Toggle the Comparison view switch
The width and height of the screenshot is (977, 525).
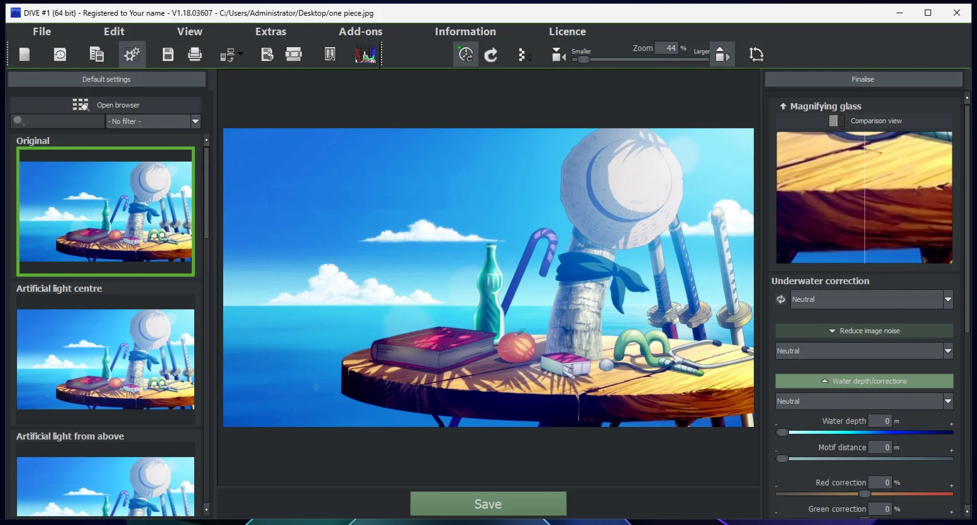836,121
